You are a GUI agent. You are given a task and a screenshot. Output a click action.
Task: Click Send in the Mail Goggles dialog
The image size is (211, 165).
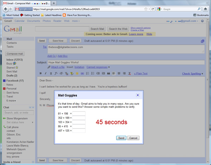pos(121,138)
